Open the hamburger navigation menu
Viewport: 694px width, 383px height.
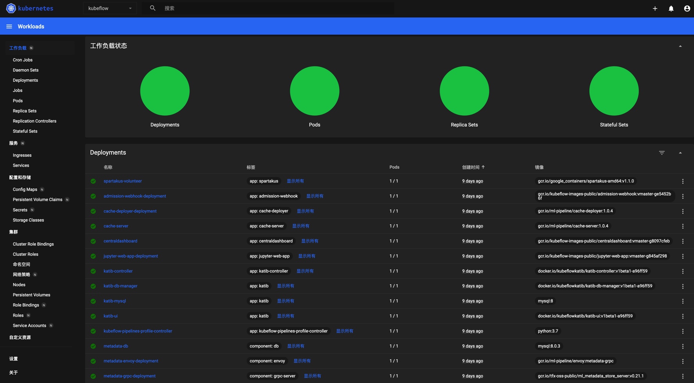click(x=9, y=27)
